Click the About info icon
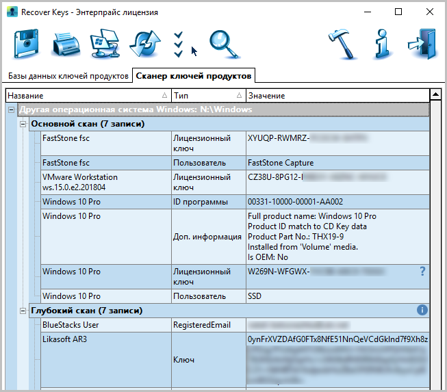 click(382, 44)
